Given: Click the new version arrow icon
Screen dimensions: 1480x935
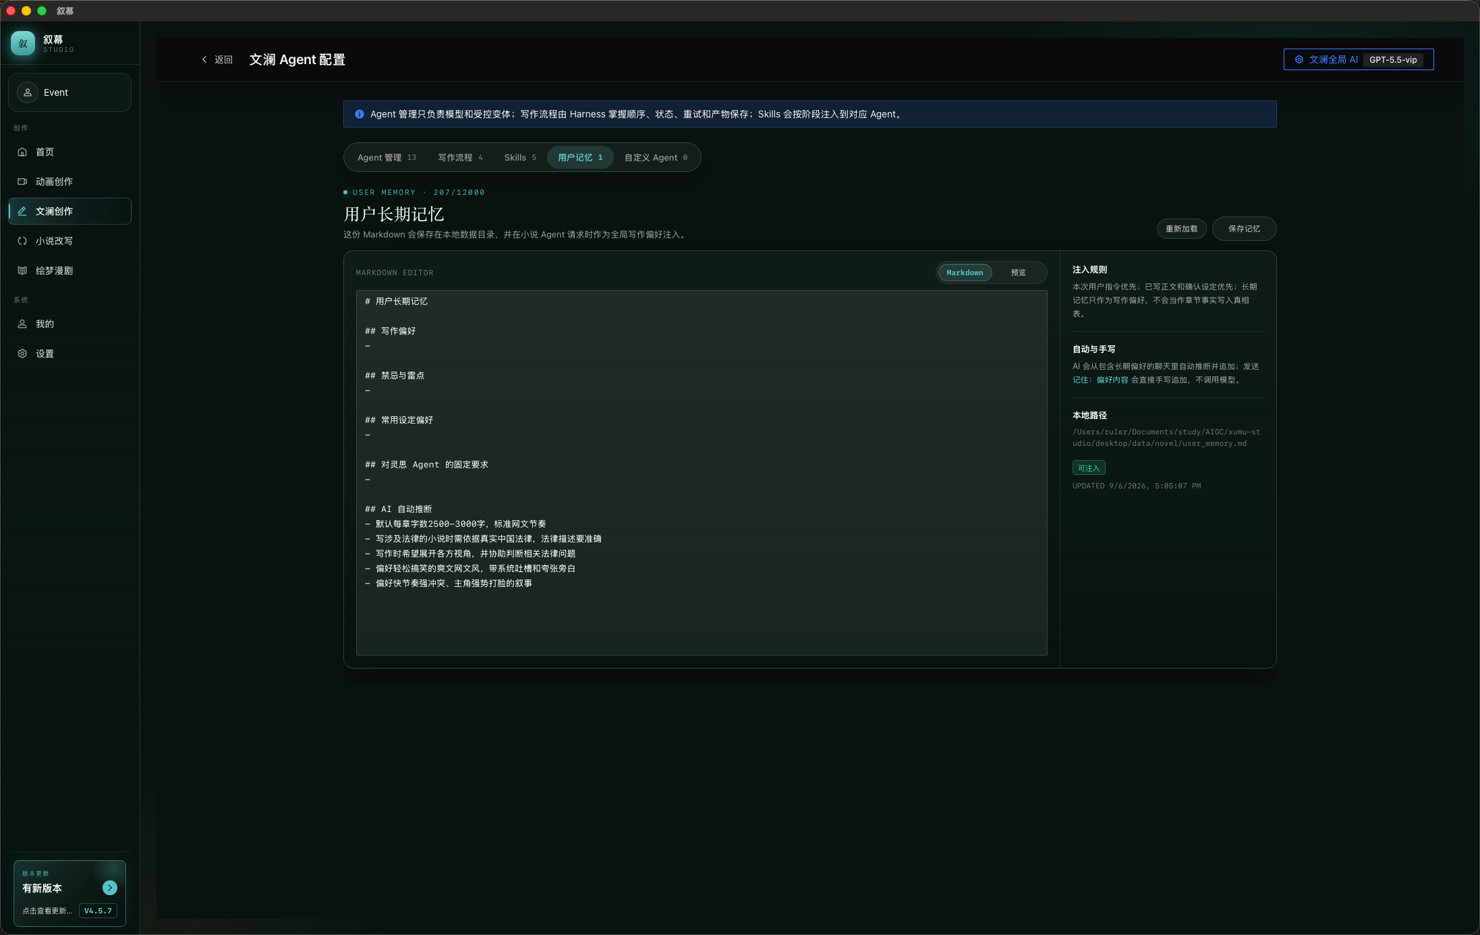Looking at the screenshot, I should [x=110, y=888].
